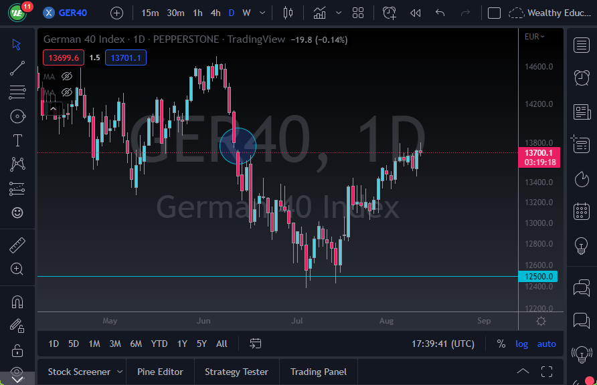
Task: Hide the first MA indicator with its eye toggle
Action: [65, 76]
